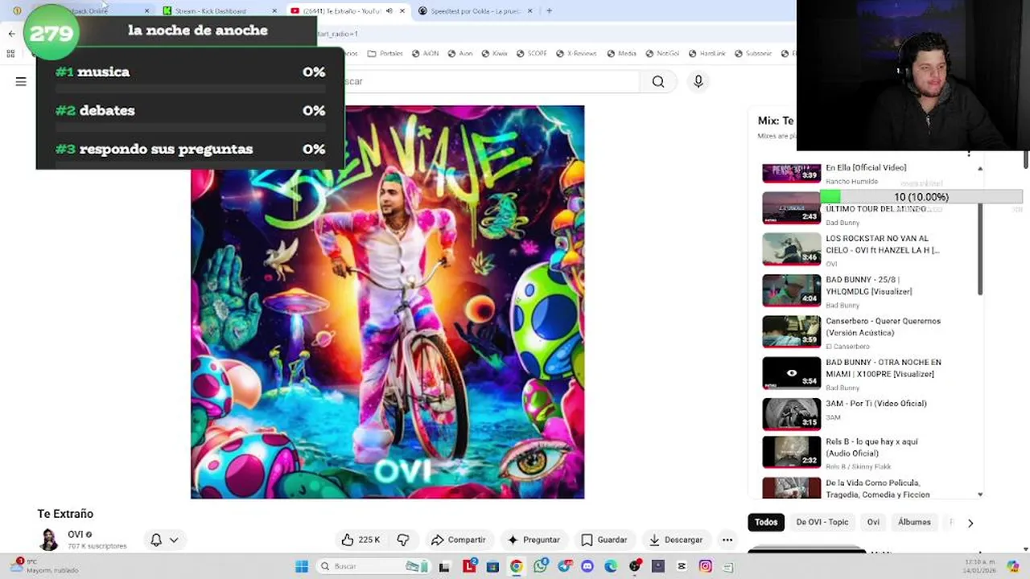Viewport: 1030px width, 579px height.
Task: Open Instagram from the taskbar
Action: (x=706, y=566)
